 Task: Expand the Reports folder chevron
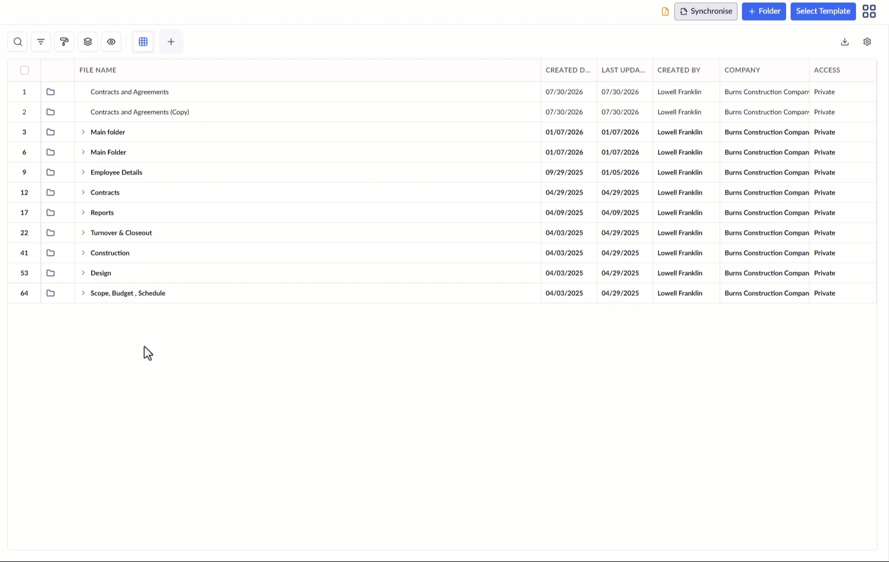coord(83,212)
